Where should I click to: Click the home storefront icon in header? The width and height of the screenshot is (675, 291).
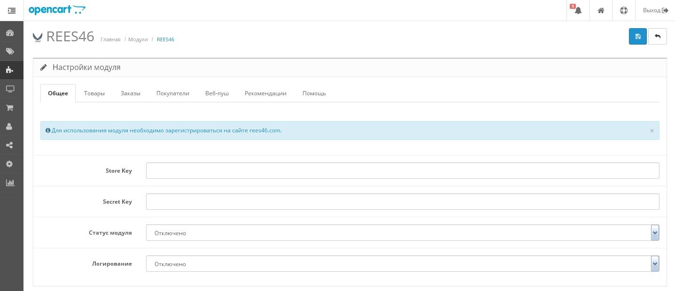601,10
